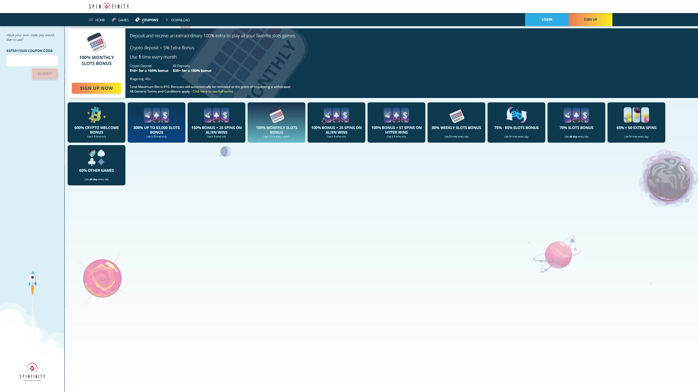Click the monthly calendar icon in the bonus detail panel
Viewport: 698px width, 392px height.
click(x=97, y=42)
